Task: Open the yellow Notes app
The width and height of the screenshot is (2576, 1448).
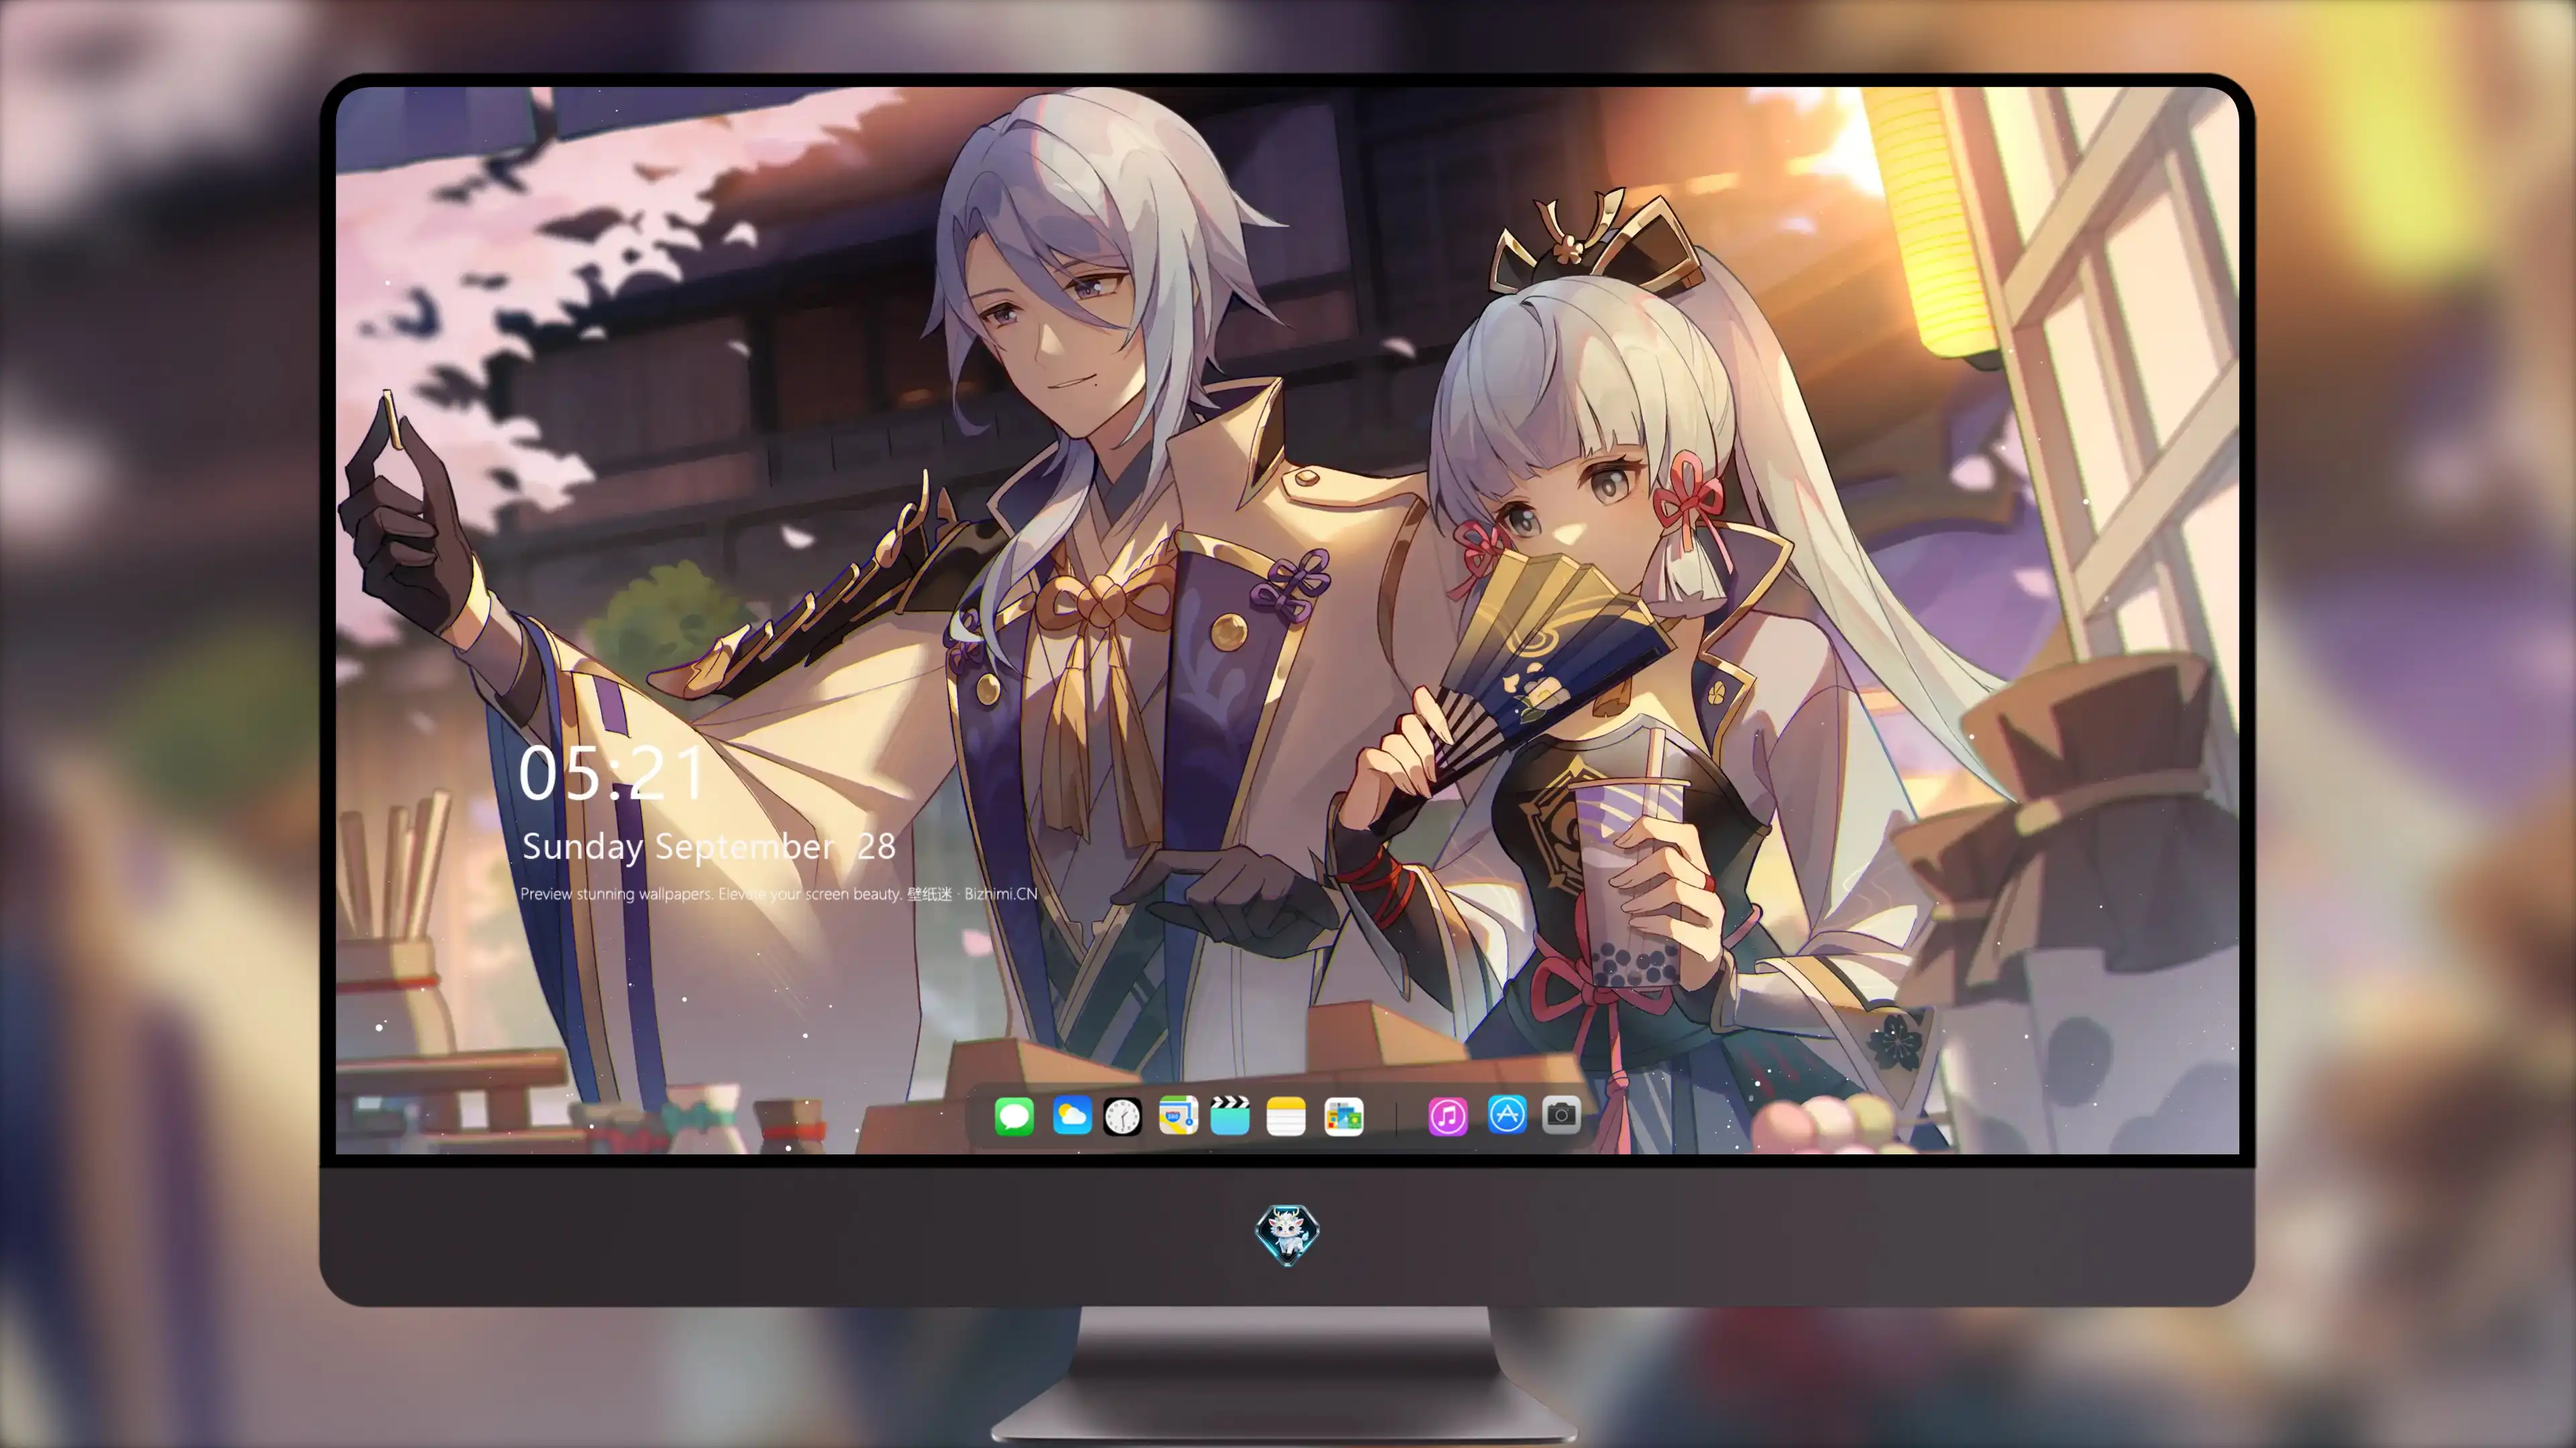Action: click(1286, 1116)
